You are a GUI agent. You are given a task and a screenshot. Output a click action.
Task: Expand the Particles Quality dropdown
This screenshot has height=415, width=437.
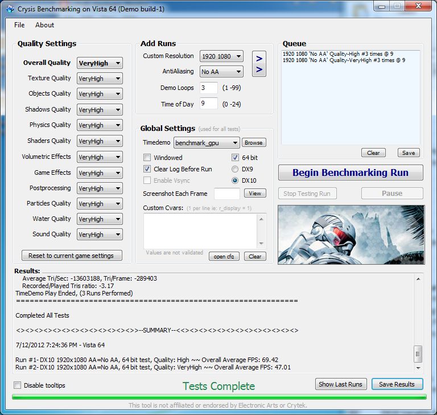tap(100, 204)
